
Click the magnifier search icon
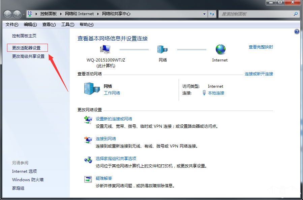tap(296, 14)
